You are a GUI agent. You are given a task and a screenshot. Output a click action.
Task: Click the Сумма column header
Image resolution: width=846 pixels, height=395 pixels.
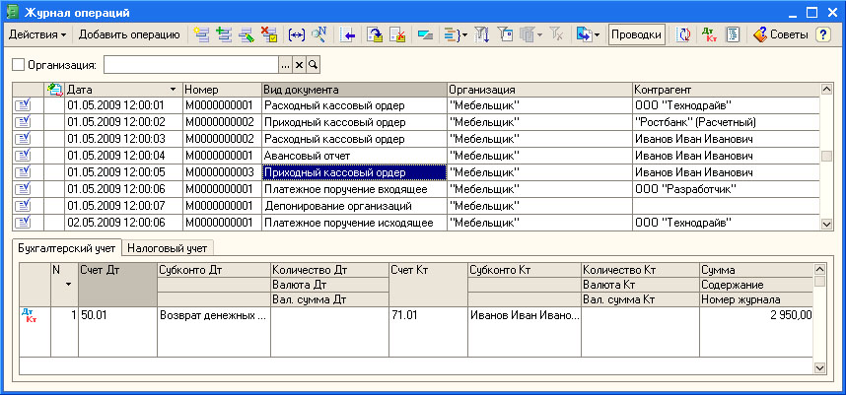756,270
